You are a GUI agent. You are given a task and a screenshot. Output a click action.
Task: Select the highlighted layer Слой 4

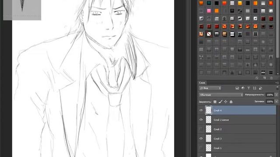click(x=237, y=110)
